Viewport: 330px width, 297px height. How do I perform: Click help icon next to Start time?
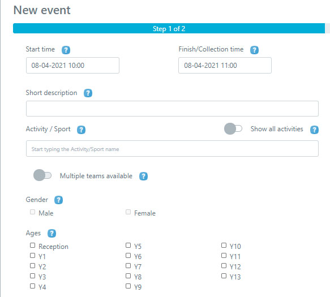[66, 50]
